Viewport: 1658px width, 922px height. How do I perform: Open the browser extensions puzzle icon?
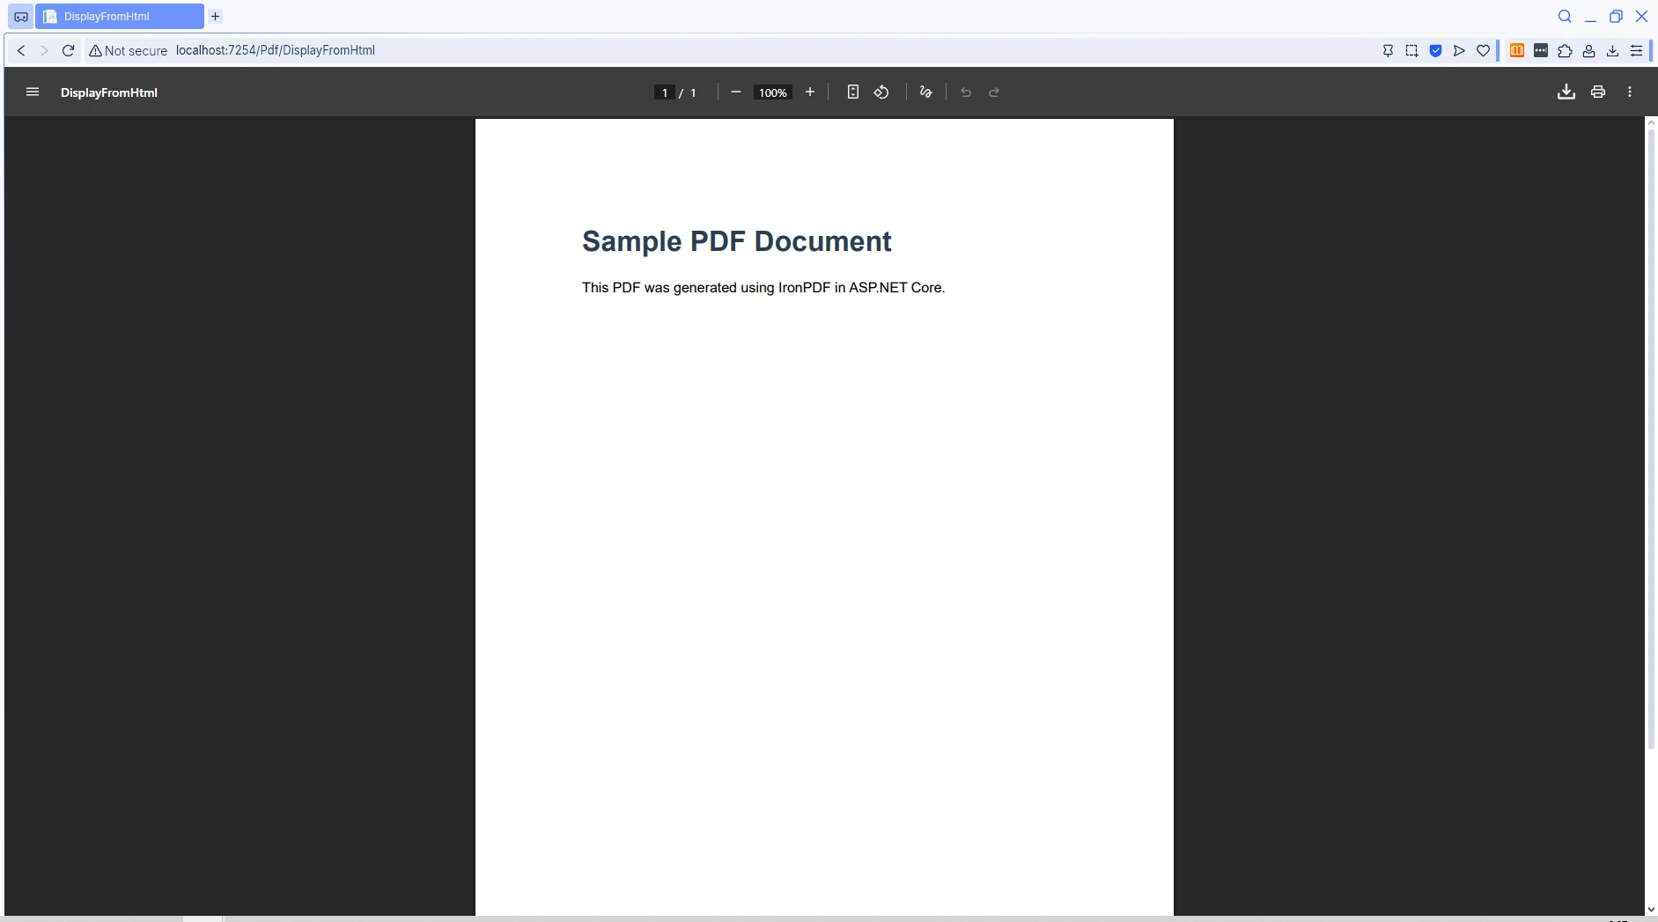(1565, 50)
